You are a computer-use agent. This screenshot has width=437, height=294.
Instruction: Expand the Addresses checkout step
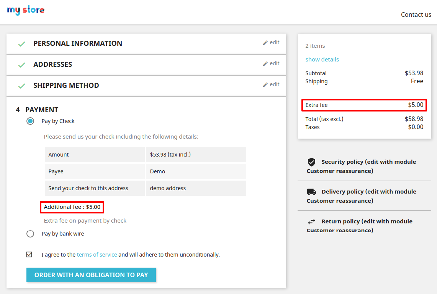[53, 65]
